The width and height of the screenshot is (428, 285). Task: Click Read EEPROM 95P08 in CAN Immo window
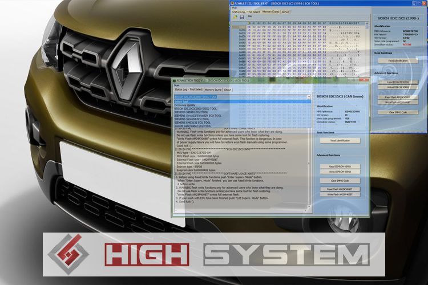340,166
